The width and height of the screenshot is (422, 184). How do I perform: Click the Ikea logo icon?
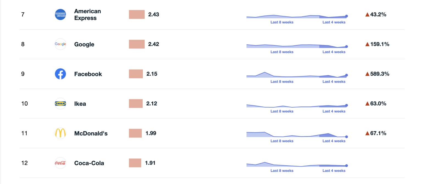coord(60,104)
